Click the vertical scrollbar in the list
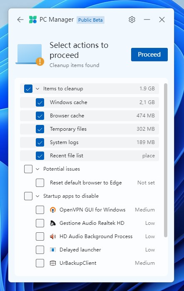 click(166, 160)
